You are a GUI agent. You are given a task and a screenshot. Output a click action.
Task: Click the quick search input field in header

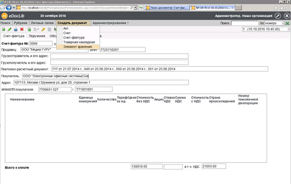(244, 23)
